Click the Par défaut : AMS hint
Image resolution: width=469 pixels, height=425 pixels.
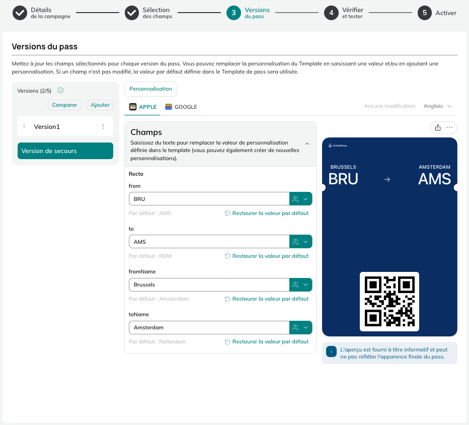[150, 213]
